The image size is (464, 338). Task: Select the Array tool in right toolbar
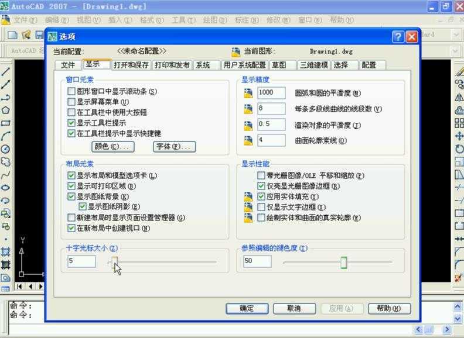tap(459, 123)
